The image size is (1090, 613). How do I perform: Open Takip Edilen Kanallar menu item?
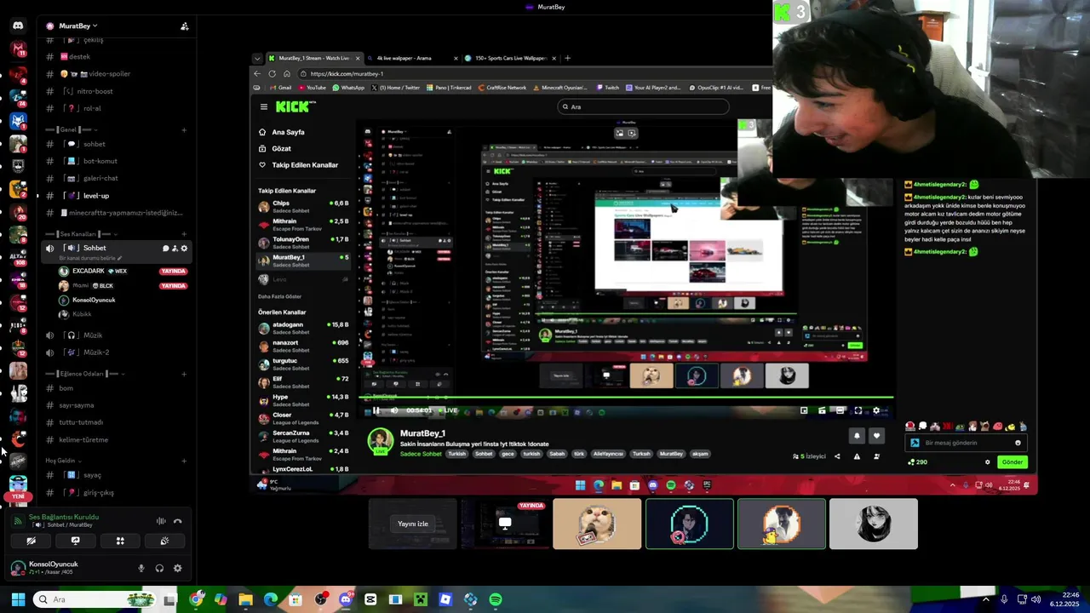click(x=298, y=165)
